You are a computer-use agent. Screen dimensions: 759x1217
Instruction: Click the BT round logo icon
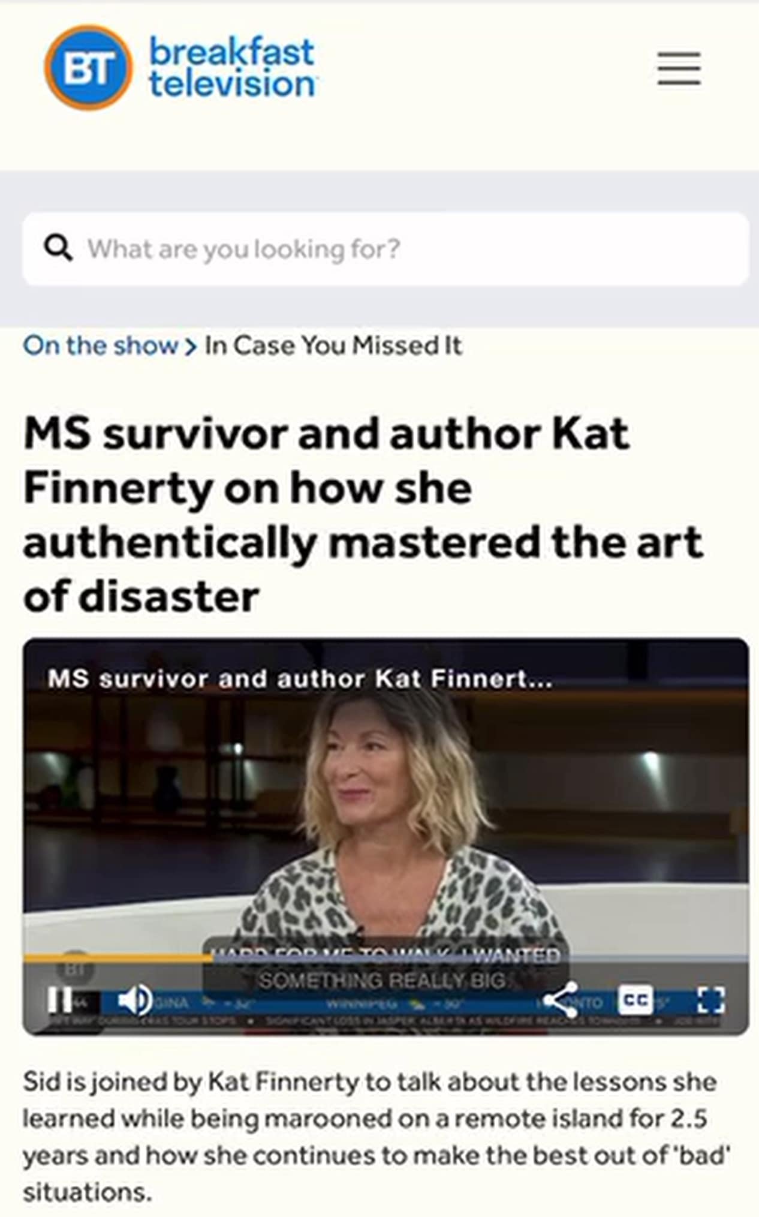pyautogui.click(x=89, y=67)
